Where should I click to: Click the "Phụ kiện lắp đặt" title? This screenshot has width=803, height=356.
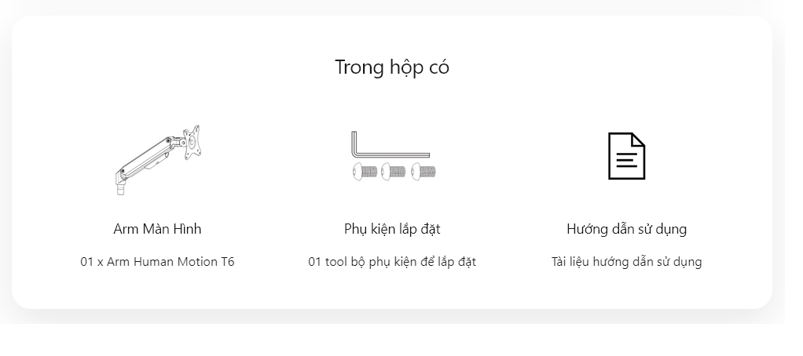click(x=392, y=229)
